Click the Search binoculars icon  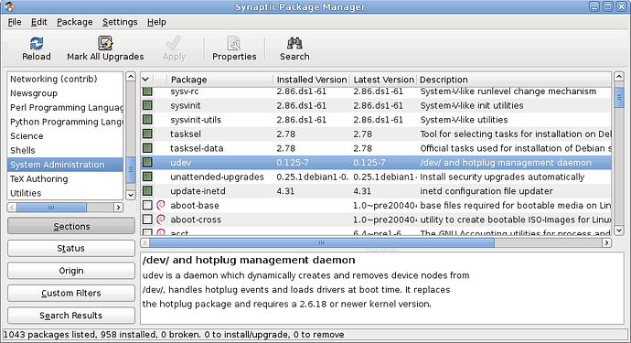point(294,43)
